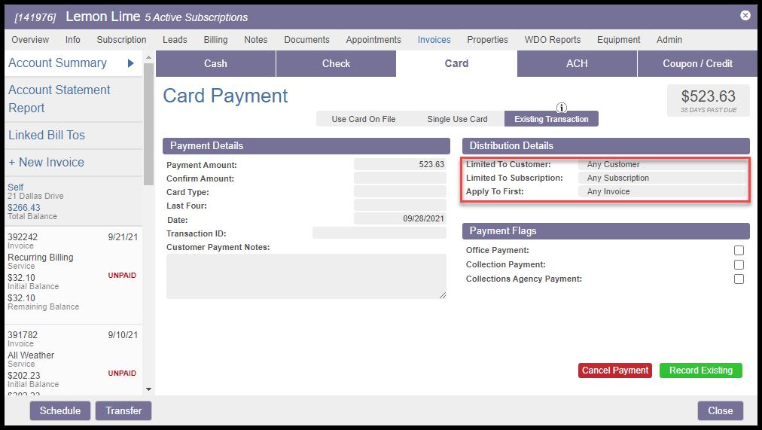762x430 pixels.
Task: Close the customer window with X icon
Action: tap(745, 15)
